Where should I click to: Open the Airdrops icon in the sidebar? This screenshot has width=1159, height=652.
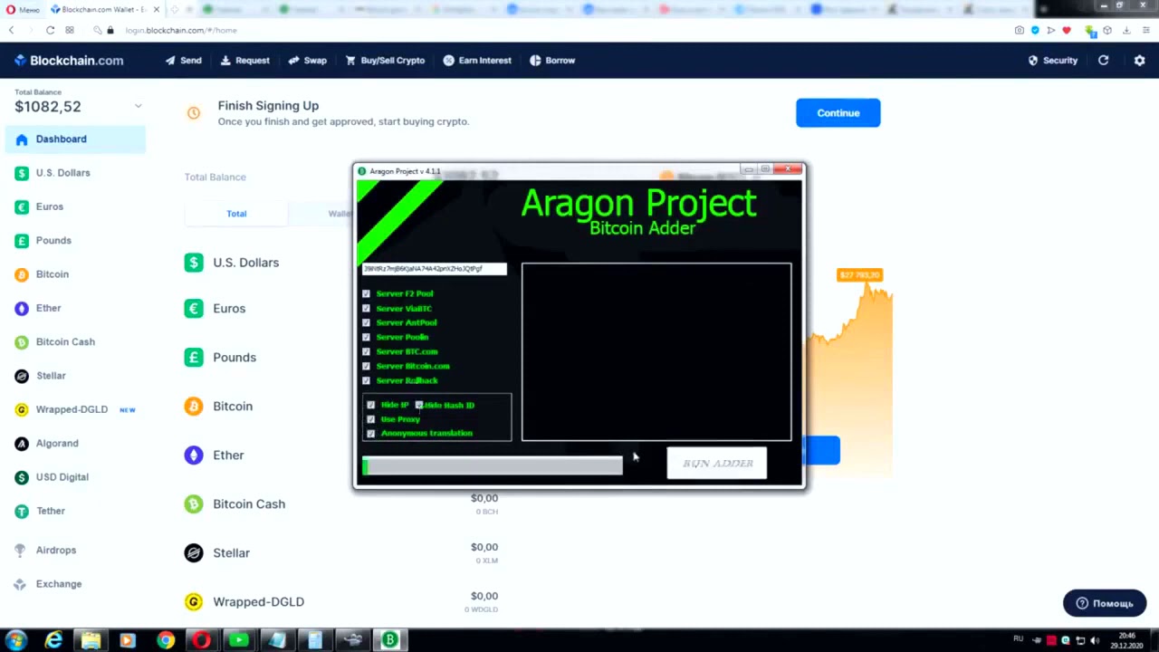(22, 551)
